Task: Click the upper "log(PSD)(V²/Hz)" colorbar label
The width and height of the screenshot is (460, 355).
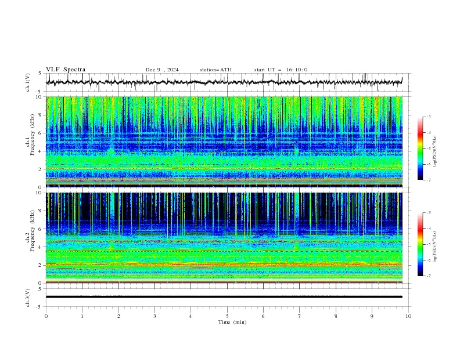Action: click(435, 151)
